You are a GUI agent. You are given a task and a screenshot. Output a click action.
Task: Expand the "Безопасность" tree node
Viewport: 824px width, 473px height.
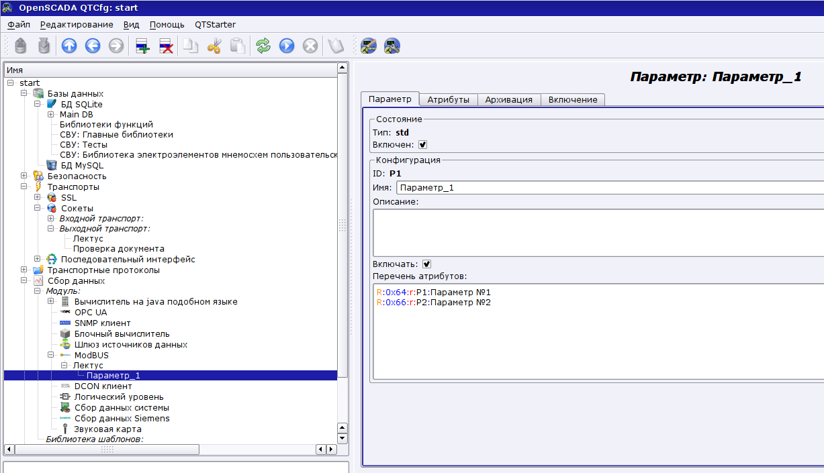[x=24, y=176]
